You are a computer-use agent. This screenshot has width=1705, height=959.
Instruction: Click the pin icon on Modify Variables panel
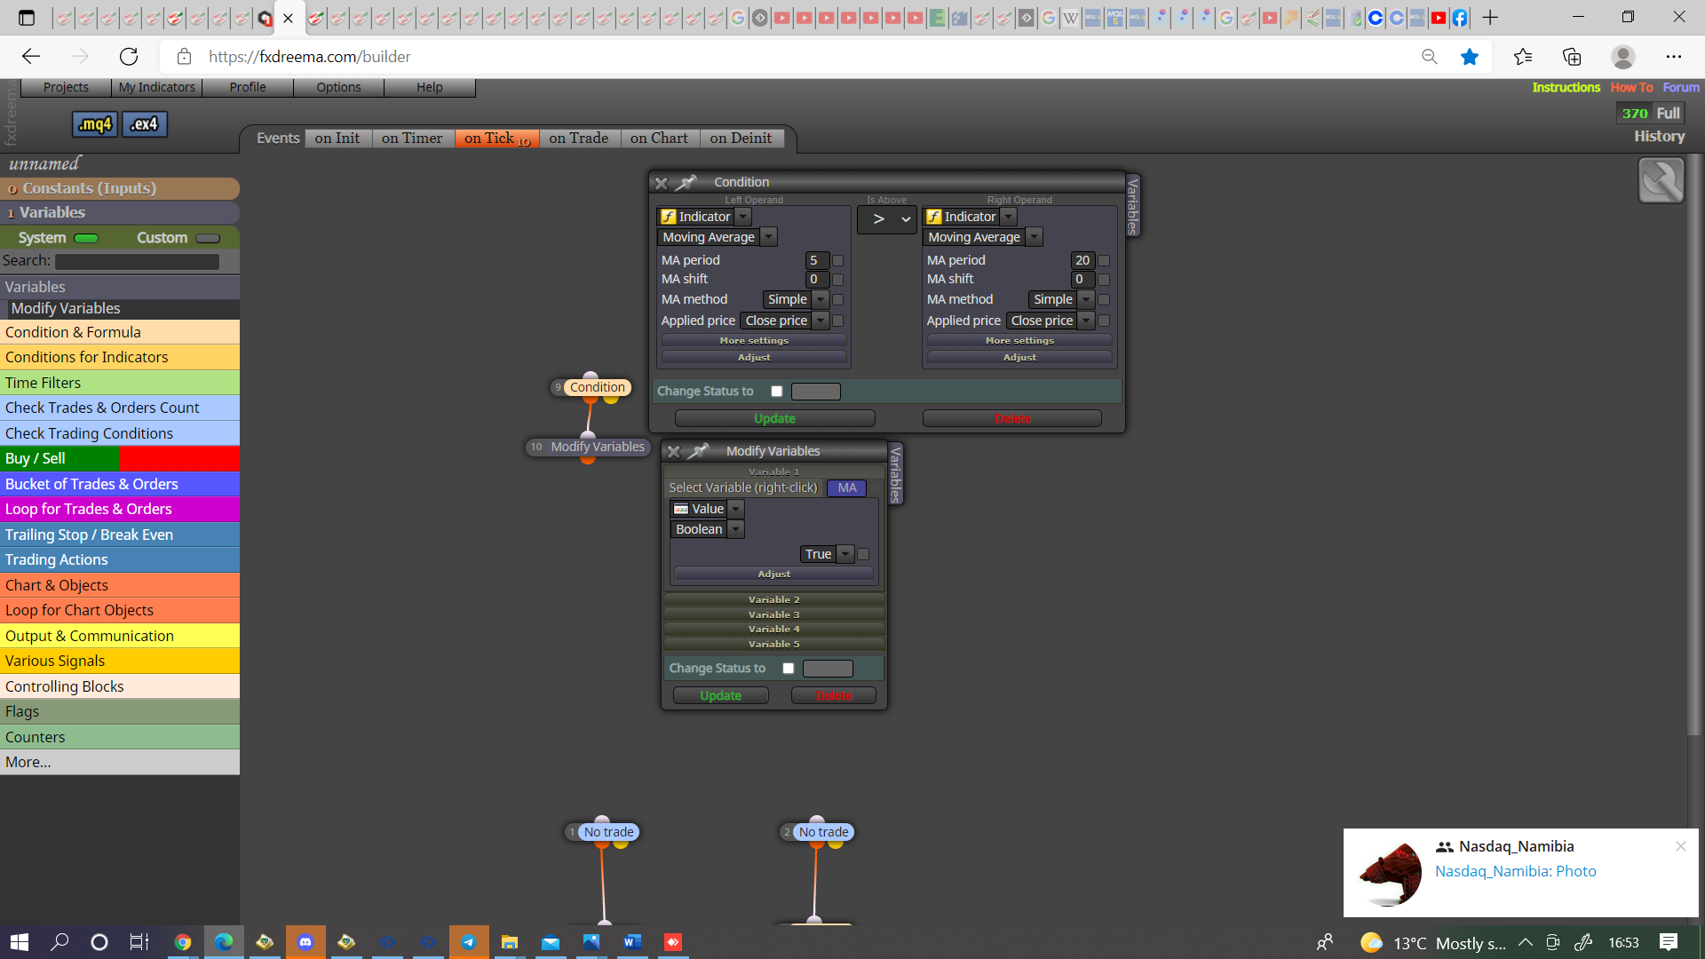pyautogui.click(x=698, y=452)
